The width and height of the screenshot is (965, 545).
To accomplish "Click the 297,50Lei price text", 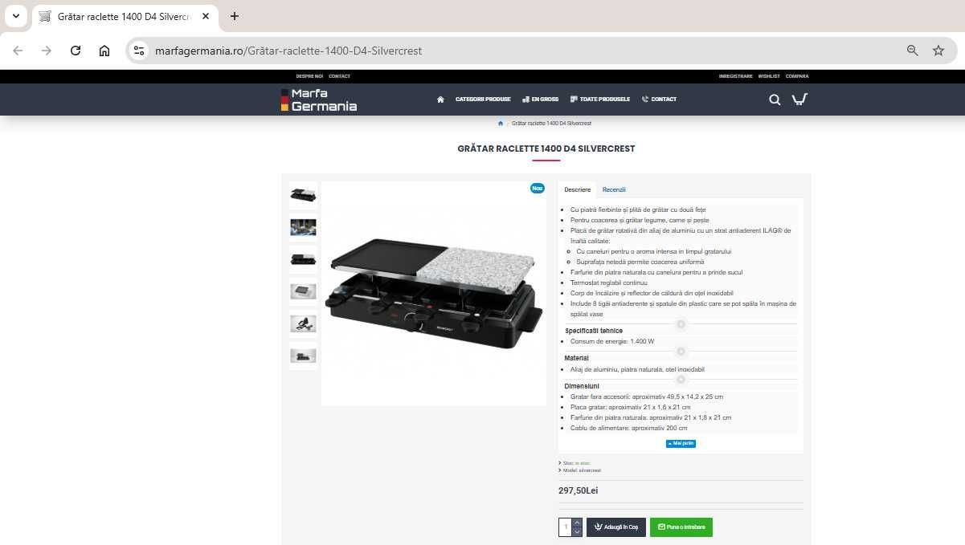I will click(579, 490).
